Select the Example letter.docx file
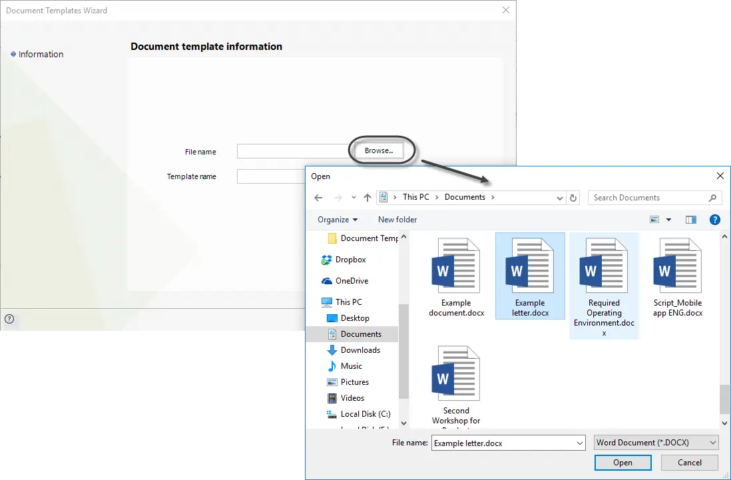Screen dimensions: 731x480 click(530, 276)
